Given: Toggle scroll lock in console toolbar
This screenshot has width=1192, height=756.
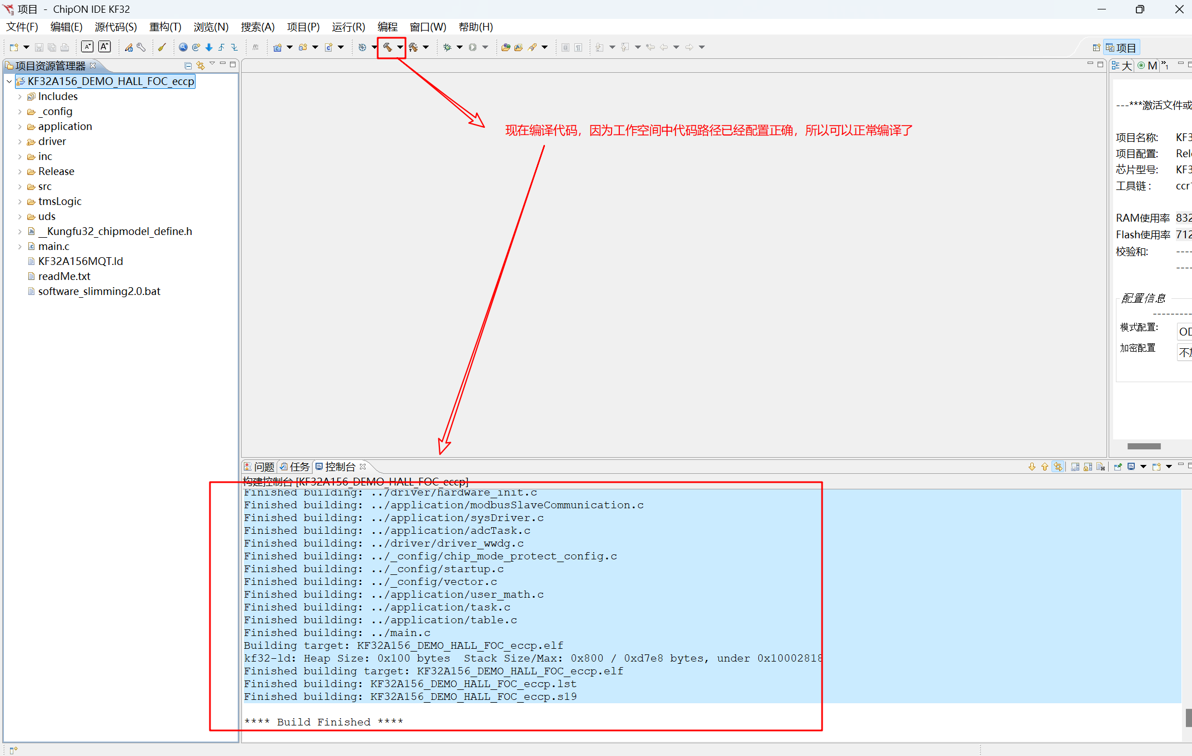Looking at the screenshot, I should pos(1088,467).
